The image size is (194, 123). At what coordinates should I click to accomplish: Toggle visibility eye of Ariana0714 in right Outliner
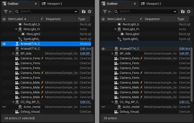click(x=103, y=49)
